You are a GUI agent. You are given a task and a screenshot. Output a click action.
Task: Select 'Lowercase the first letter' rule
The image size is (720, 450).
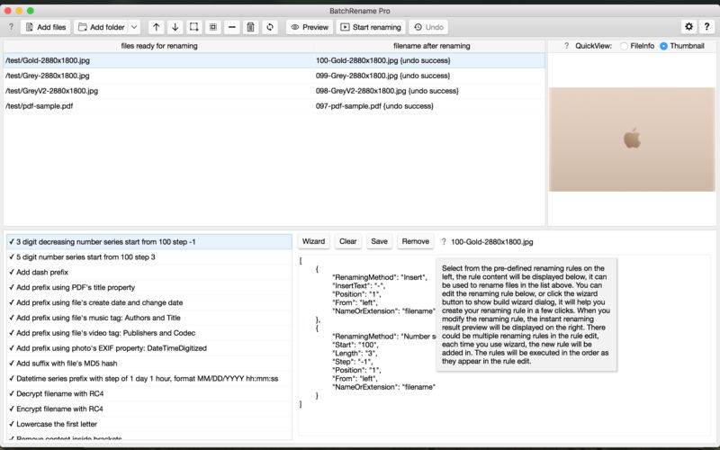[149, 424]
